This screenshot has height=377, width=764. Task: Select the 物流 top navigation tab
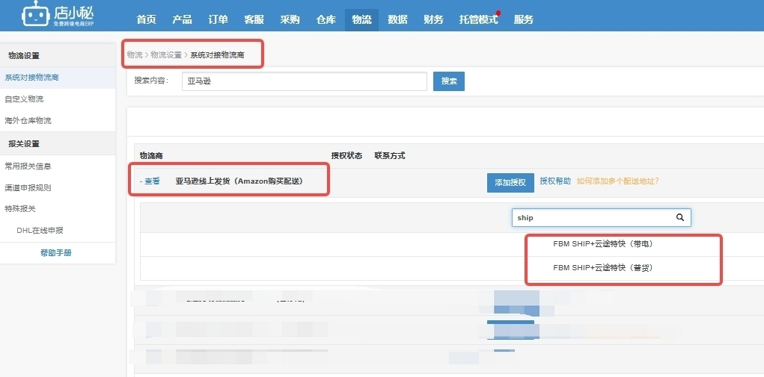pos(361,20)
